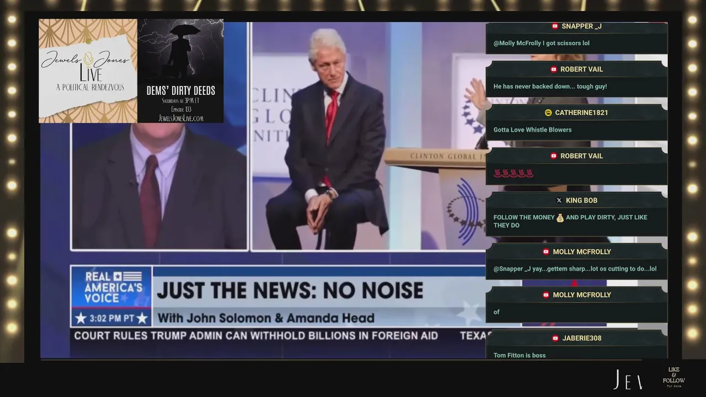
Task: Click the YouTube icon beside SNAPPER _J
Action: [555, 26]
